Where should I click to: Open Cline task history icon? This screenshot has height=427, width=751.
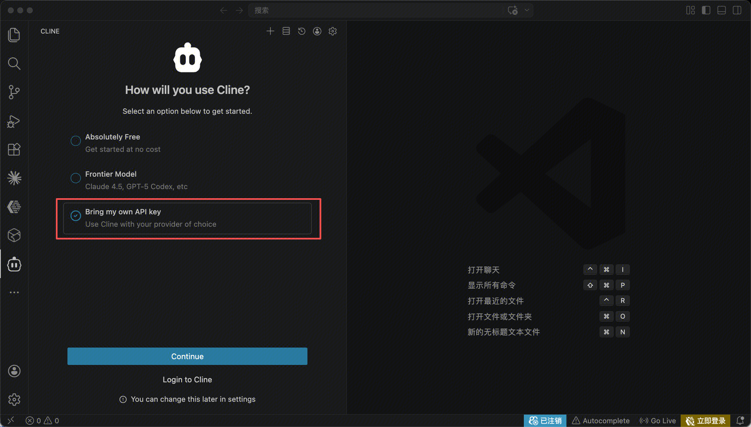(x=301, y=31)
